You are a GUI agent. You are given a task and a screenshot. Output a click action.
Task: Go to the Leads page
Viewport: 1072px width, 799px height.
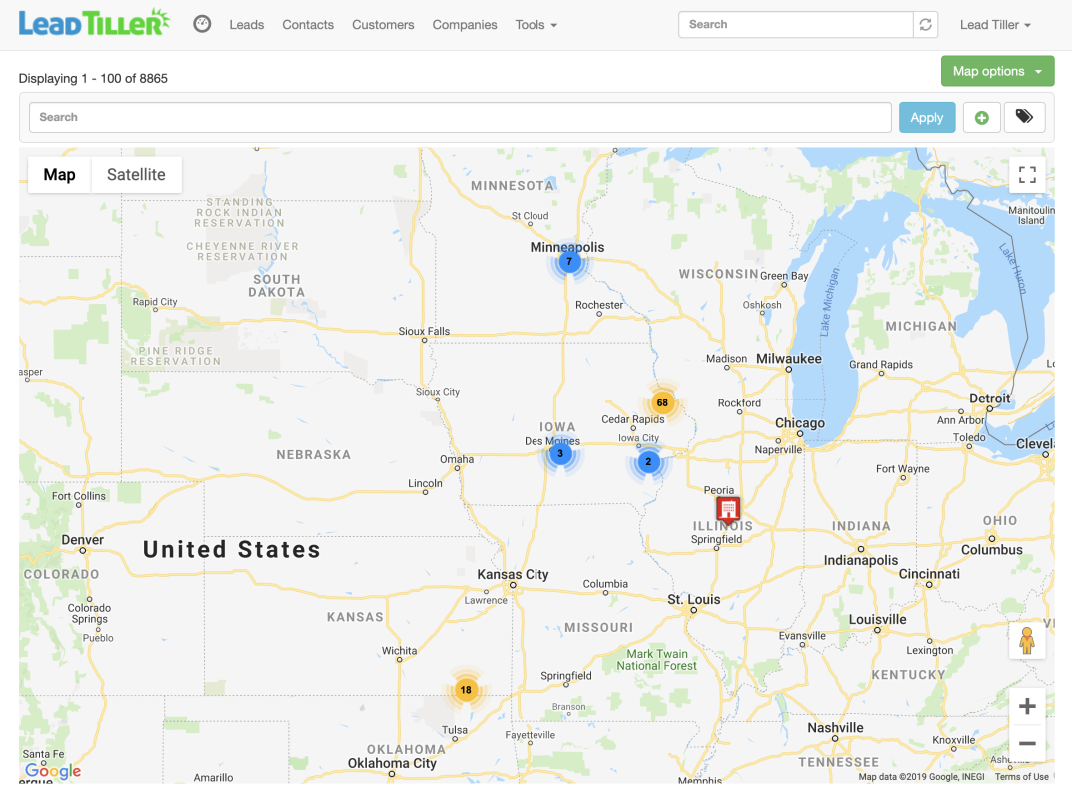pos(246,25)
